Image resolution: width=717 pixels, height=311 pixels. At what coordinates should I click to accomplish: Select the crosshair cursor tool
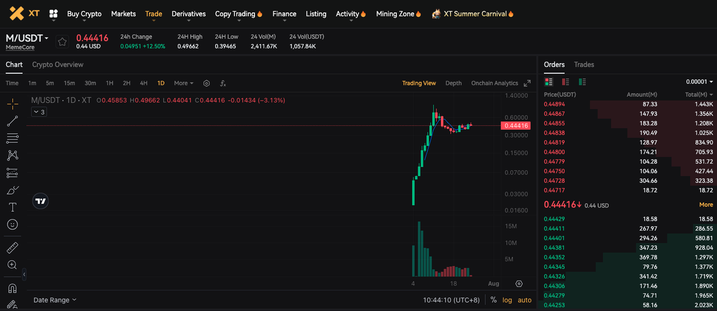point(12,103)
